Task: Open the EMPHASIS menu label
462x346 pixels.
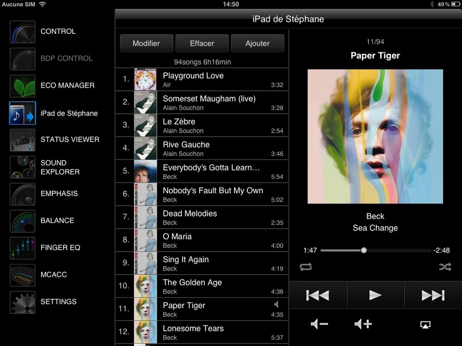Action: pyautogui.click(x=59, y=194)
